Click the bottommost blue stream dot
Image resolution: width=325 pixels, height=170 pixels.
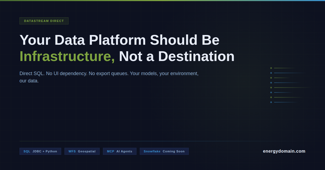271,102
